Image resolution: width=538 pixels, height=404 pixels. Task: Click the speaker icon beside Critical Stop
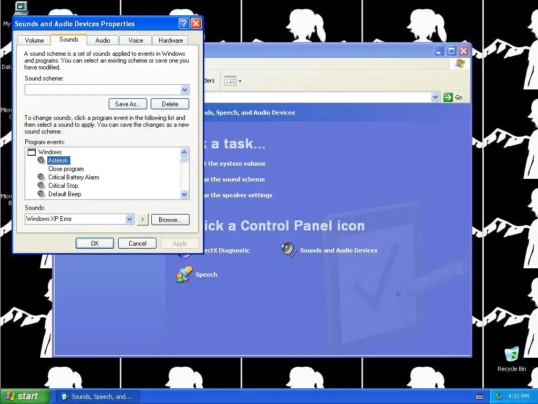[42, 186]
